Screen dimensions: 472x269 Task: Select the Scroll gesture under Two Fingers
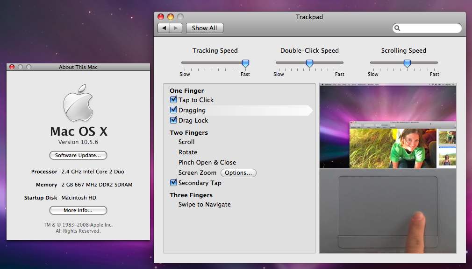pos(186,142)
